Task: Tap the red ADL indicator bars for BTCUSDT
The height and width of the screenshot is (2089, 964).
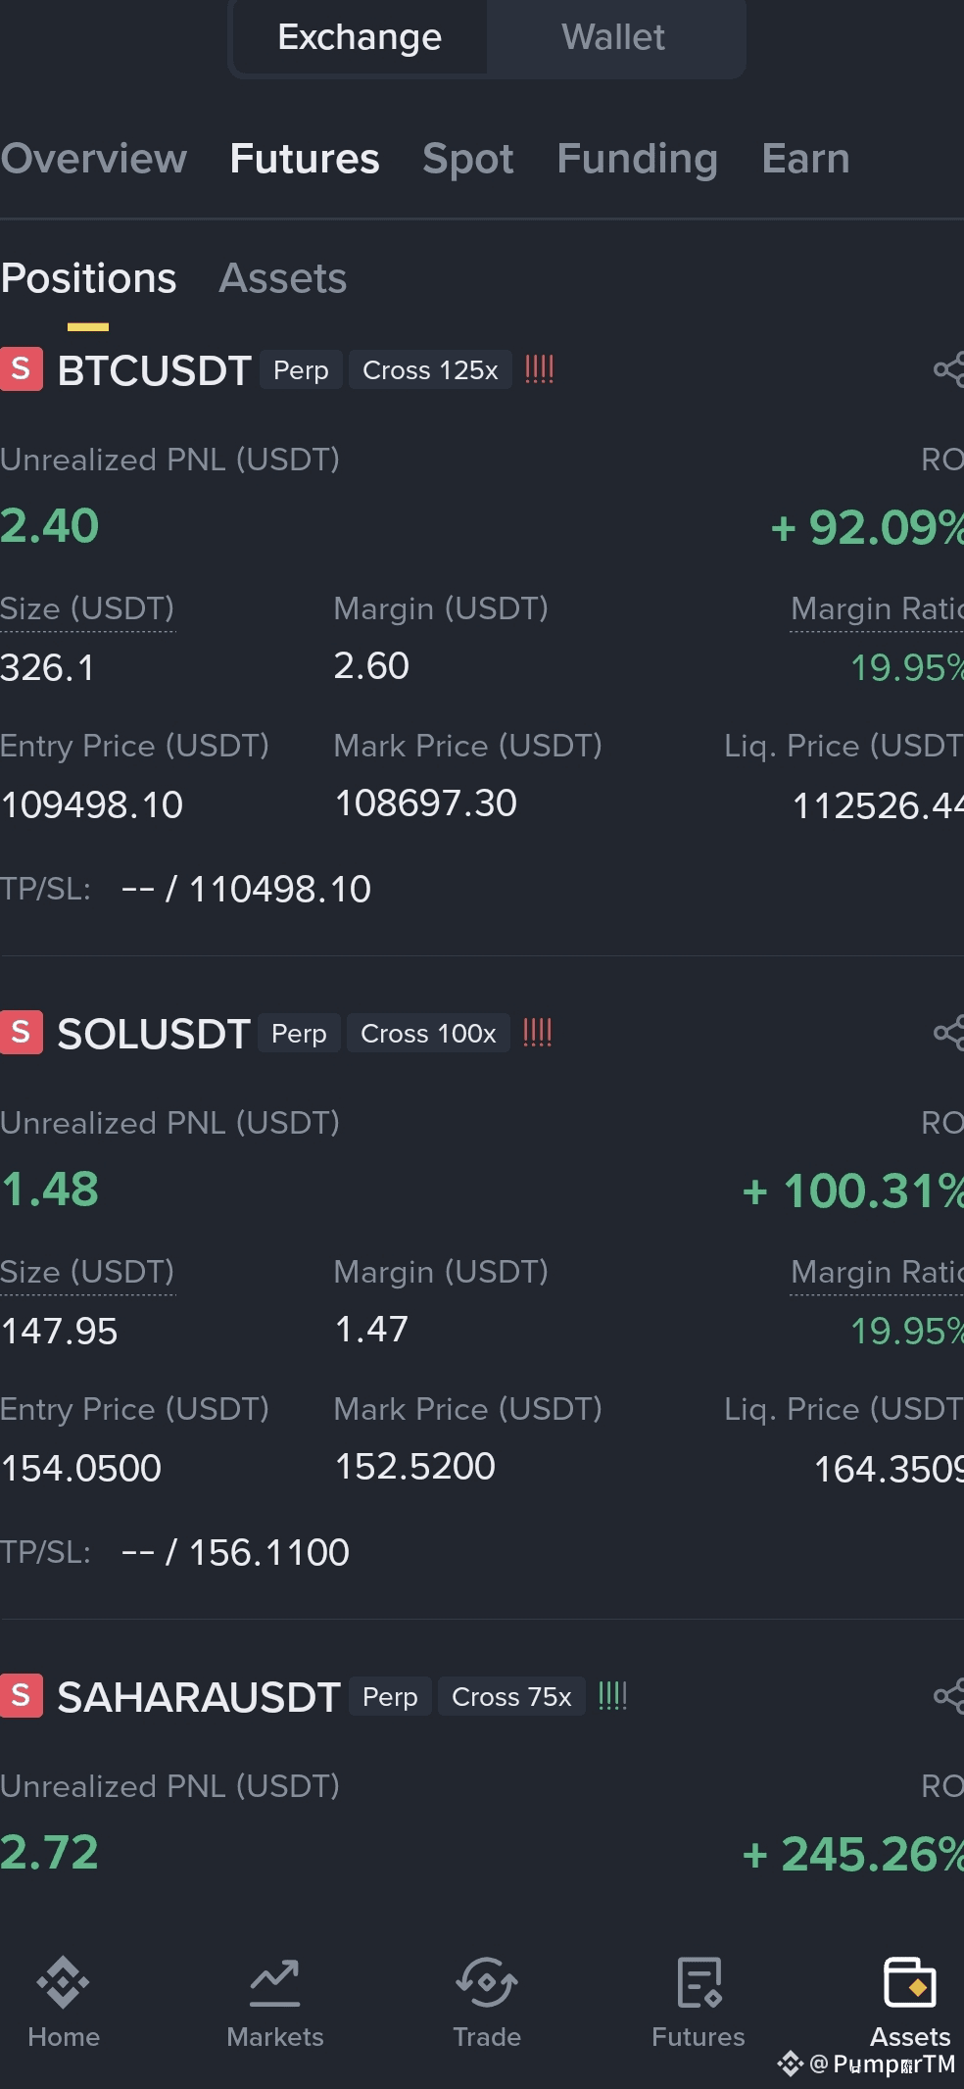Action: coord(540,369)
